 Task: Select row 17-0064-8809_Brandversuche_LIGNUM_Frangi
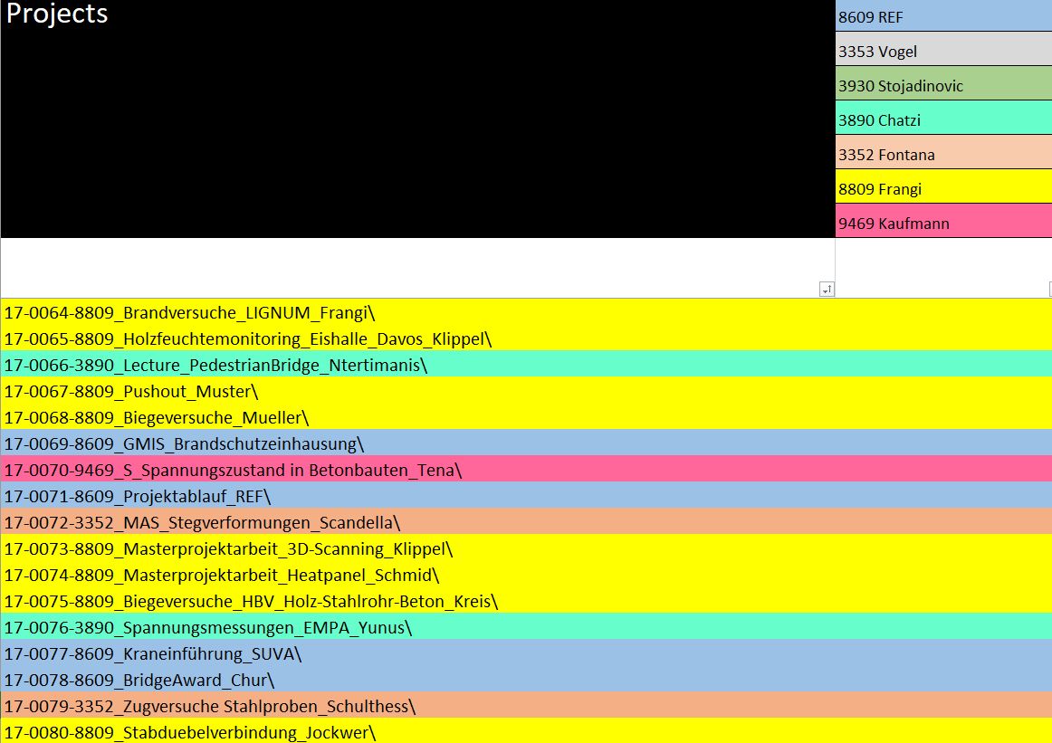526,312
